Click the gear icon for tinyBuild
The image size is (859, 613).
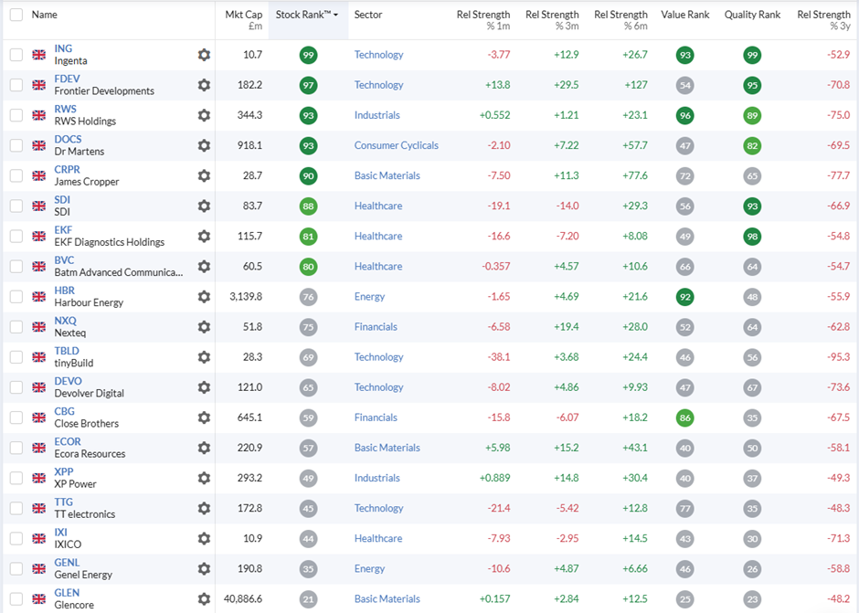pyautogui.click(x=204, y=357)
